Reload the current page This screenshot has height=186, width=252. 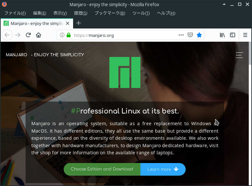(x=28, y=35)
